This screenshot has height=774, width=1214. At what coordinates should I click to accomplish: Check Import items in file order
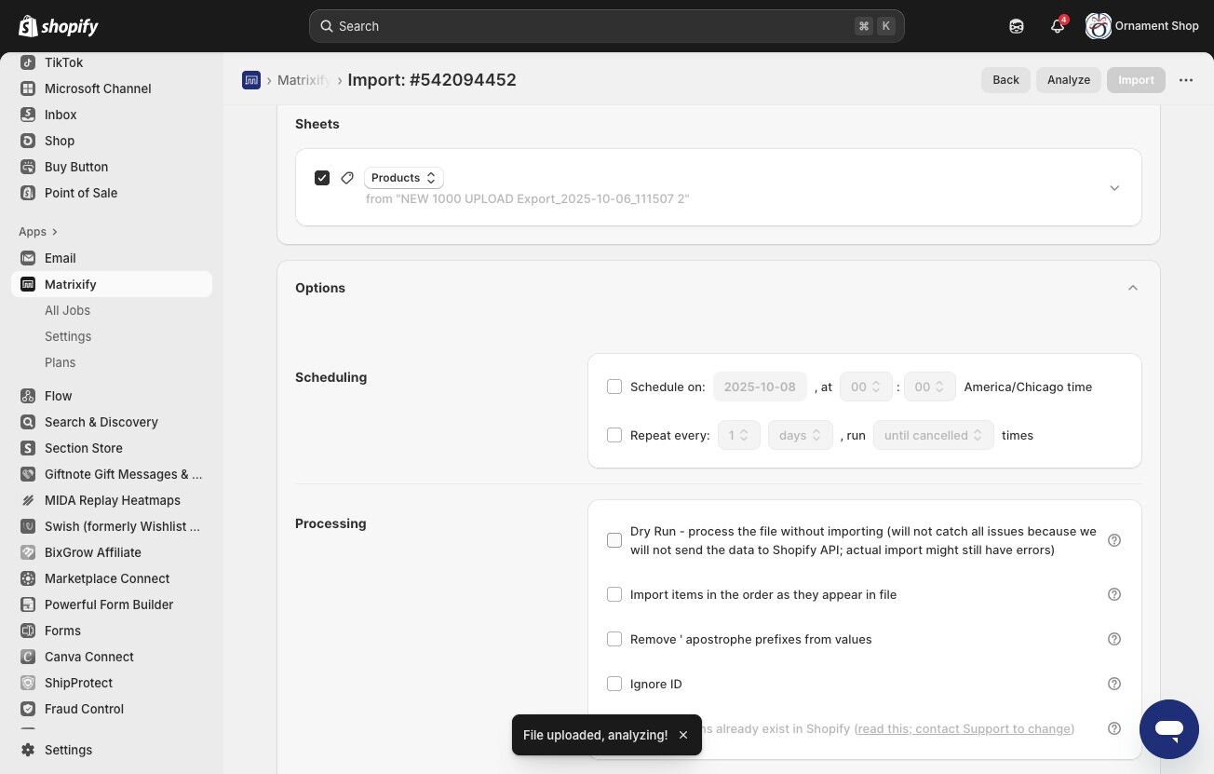[614, 594]
